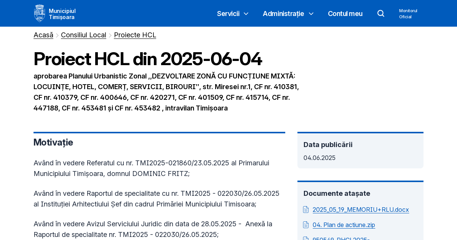Image resolution: width=457 pixels, height=240 pixels.
Task: Click the Data publicării info panel
Action: click(x=360, y=150)
